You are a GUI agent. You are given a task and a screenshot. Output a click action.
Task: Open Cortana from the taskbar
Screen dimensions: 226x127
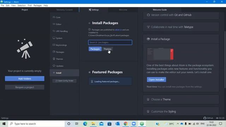click(69, 124)
